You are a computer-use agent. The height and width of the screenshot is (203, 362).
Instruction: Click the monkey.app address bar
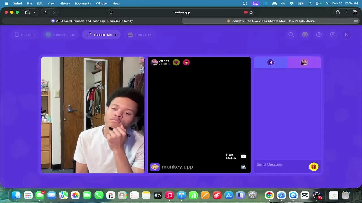[181, 12]
